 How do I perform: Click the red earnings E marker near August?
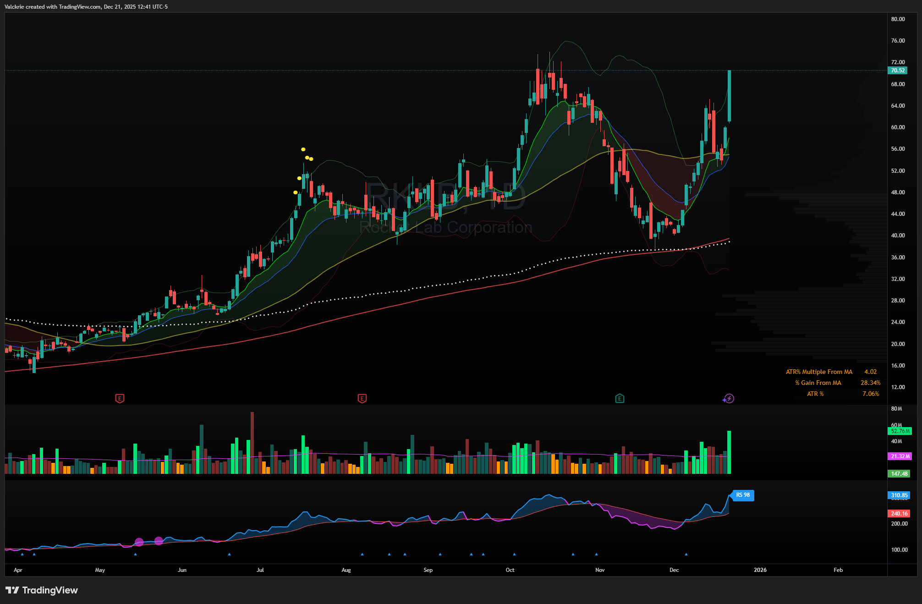(362, 399)
